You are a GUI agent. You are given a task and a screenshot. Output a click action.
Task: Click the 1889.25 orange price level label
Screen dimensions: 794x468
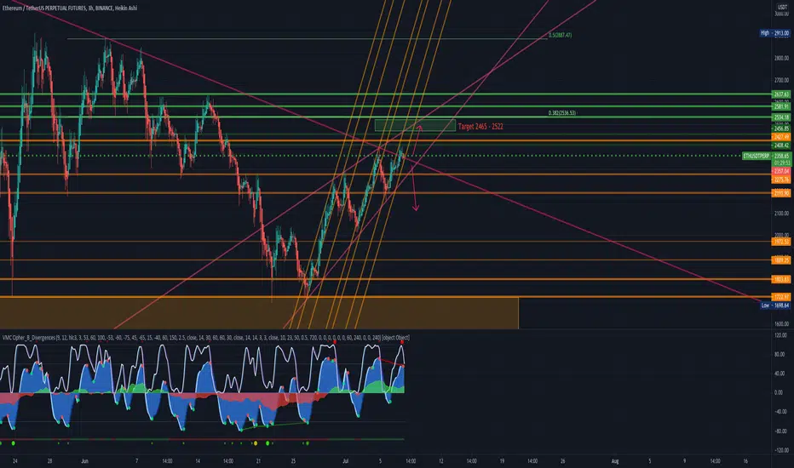point(781,260)
